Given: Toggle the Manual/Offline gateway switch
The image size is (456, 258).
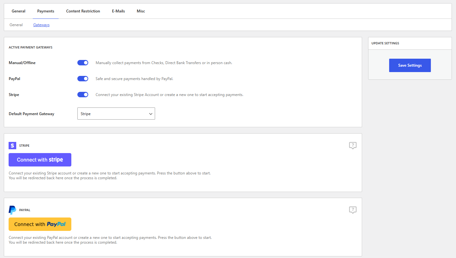Looking at the screenshot, I should coord(83,63).
